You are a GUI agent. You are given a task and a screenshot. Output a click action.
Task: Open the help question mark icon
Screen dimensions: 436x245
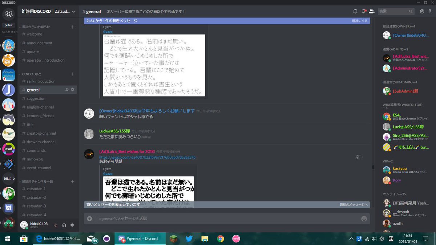click(x=430, y=11)
